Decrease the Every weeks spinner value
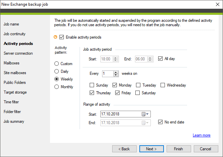 point(116,75)
